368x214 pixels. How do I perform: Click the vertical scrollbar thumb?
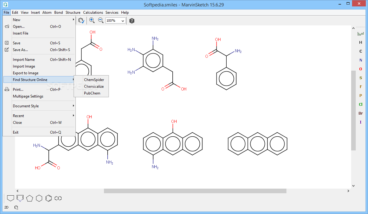353,110
